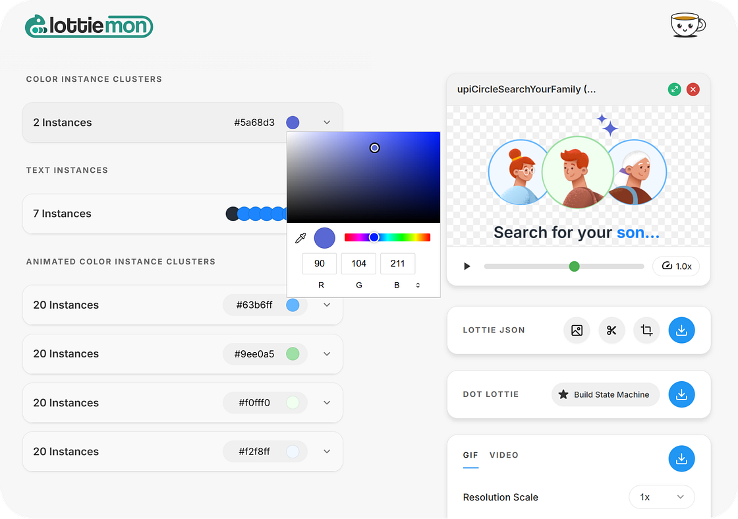Close the upiCircleSearchYourFamily preview
The height and width of the screenshot is (519, 738).
click(x=693, y=90)
